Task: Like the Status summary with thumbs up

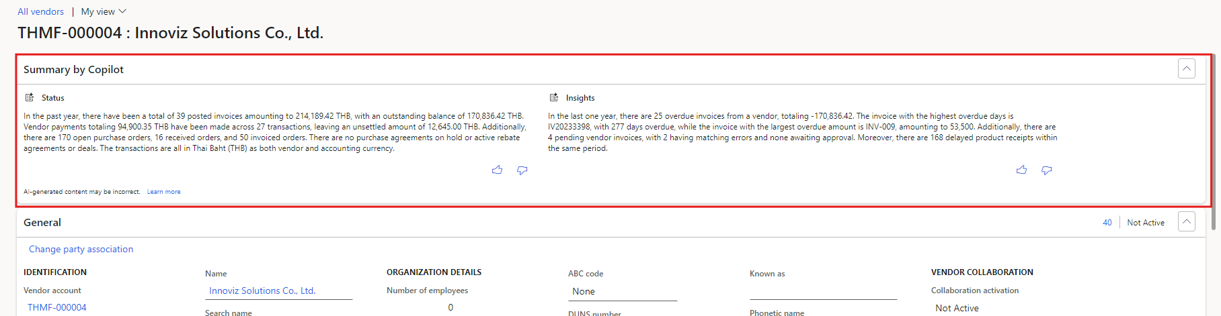Action: pyautogui.click(x=498, y=170)
